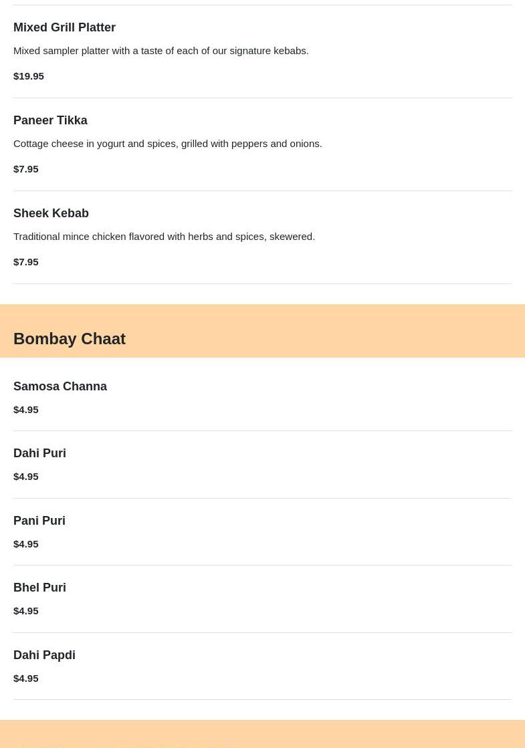Click the price below Sheek Kebab
525x748 pixels.
point(26,262)
